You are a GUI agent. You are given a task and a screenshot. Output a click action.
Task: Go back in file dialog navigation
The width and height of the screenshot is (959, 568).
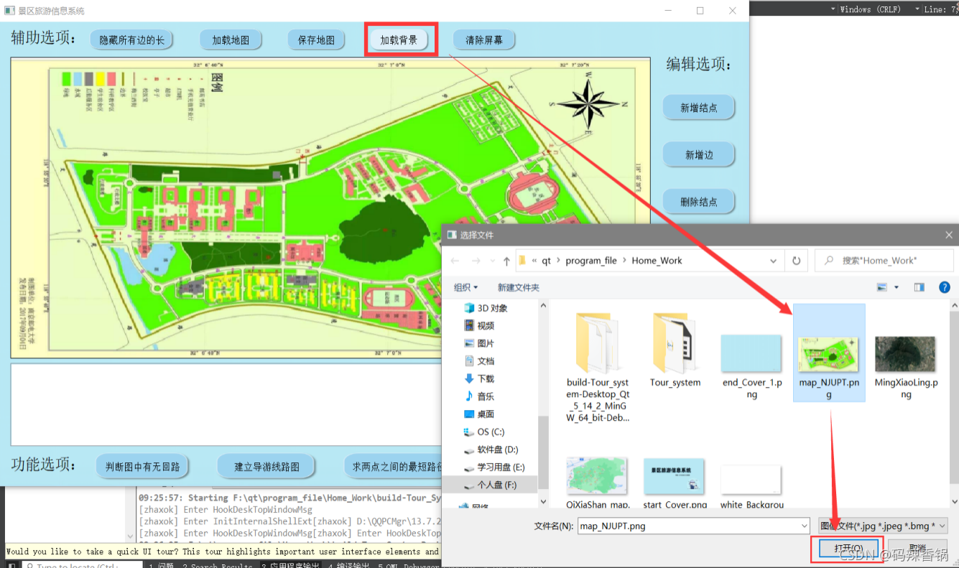click(x=455, y=261)
